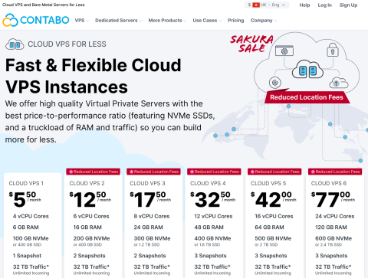
Task: Click the $12.50 per month price
Action: [90, 199]
